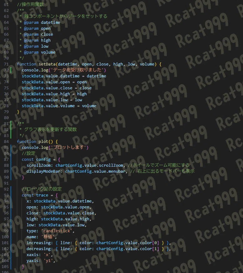The image size is (243, 273).
Task: Click 'chartConfig.value.menubar' expression
Action: coord(95,171)
